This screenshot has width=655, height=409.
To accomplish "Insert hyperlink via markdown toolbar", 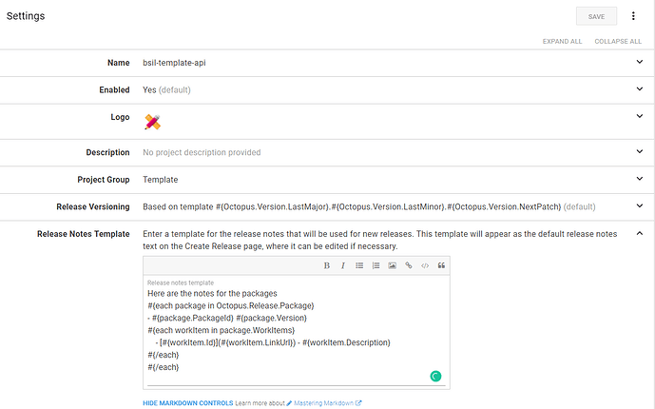I will 409,265.
